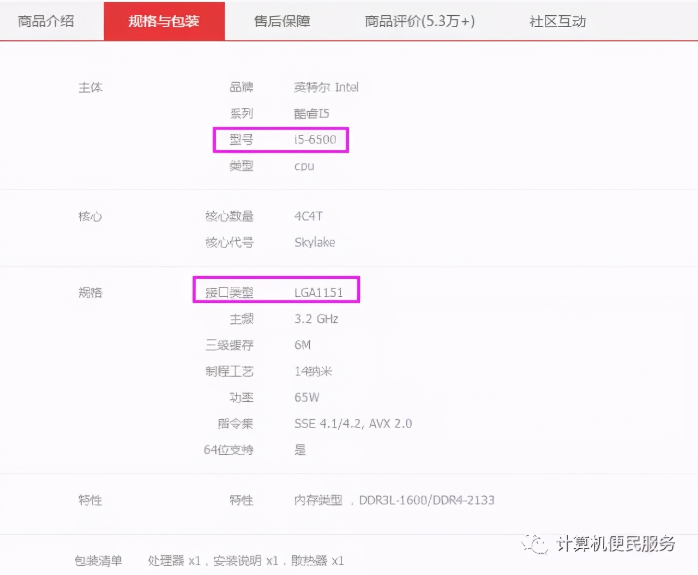The image size is (698, 575).
Task: Select the Skylake core codename text
Action: click(x=315, y=242)
